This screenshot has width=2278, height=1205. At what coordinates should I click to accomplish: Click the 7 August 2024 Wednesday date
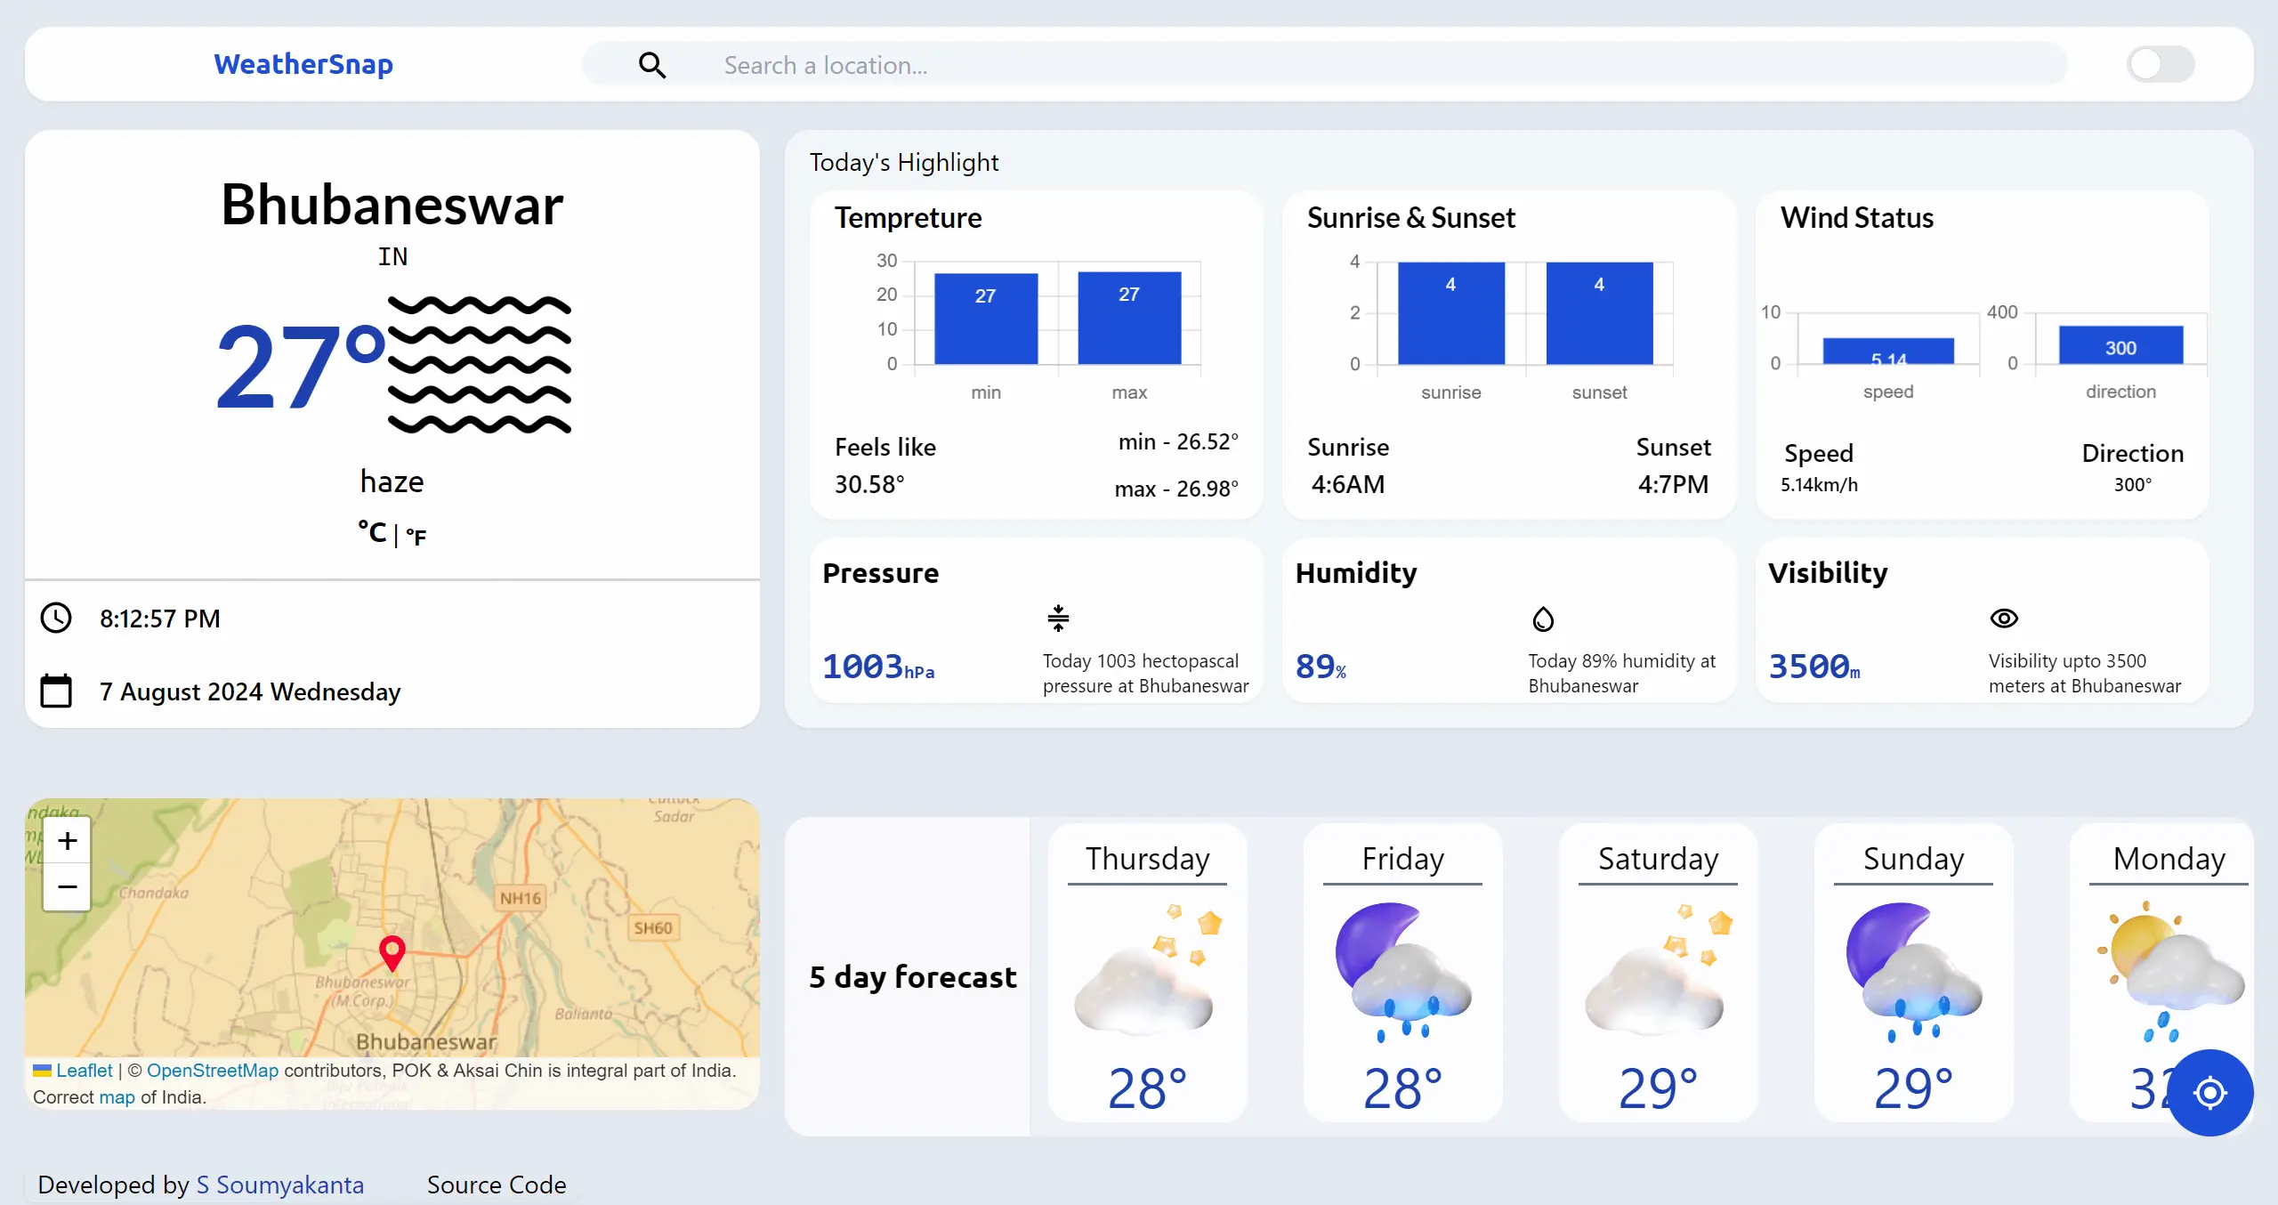250,691
